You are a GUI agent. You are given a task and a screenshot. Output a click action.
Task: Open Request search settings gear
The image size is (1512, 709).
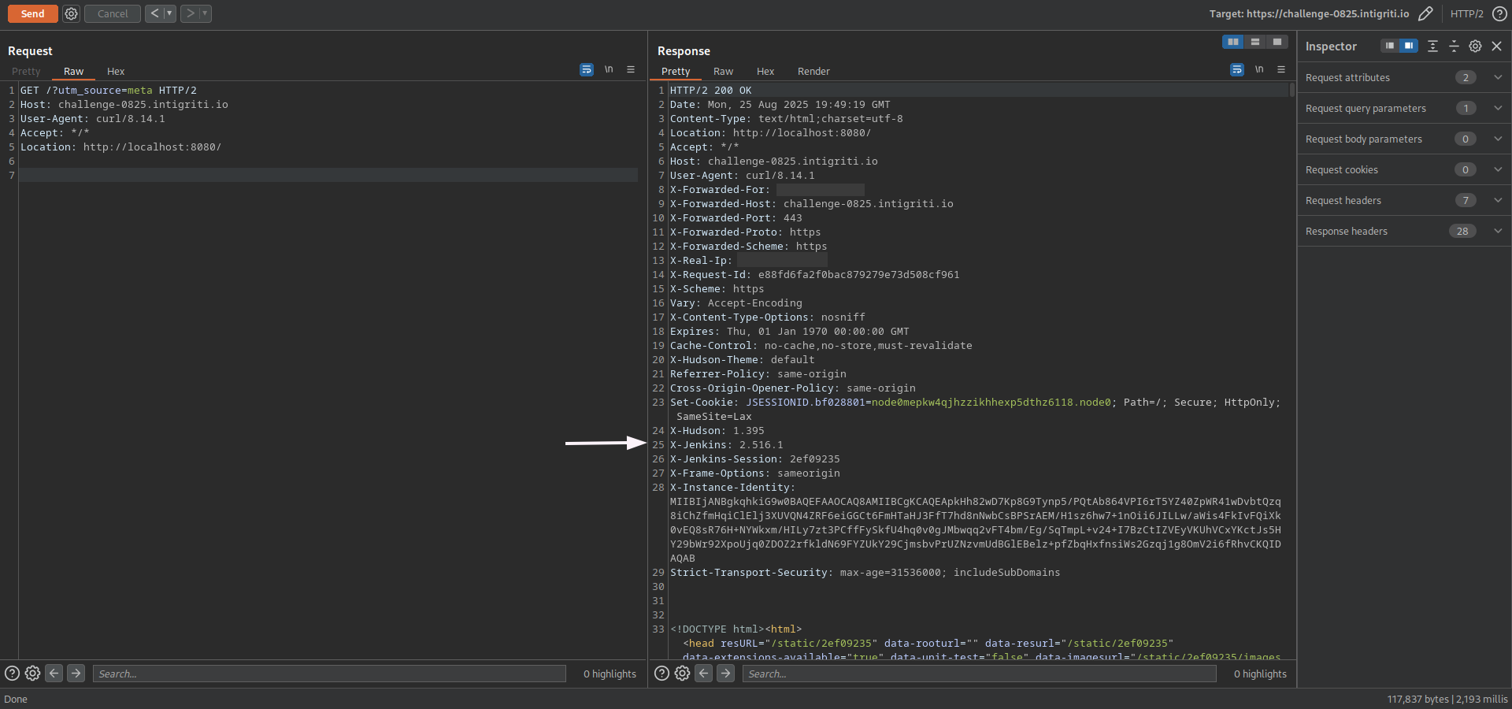32,674
